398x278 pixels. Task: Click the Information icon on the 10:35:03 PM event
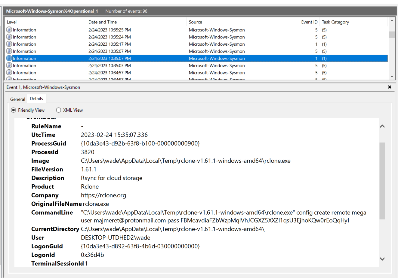tap(8, 65)
